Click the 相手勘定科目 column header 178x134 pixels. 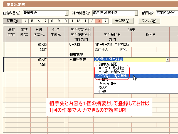pyautogui.click(x=81, y=30)
